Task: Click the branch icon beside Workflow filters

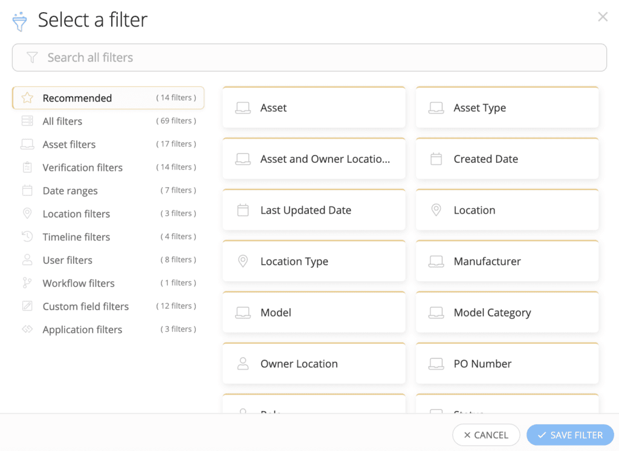Action: click(27, 283)
